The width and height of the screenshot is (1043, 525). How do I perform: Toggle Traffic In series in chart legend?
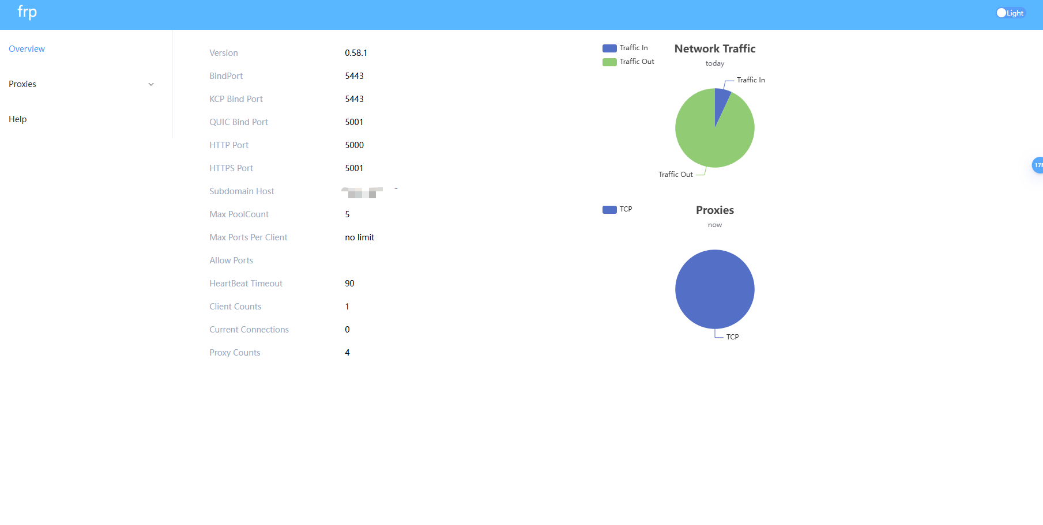click(x=626, y=48)
